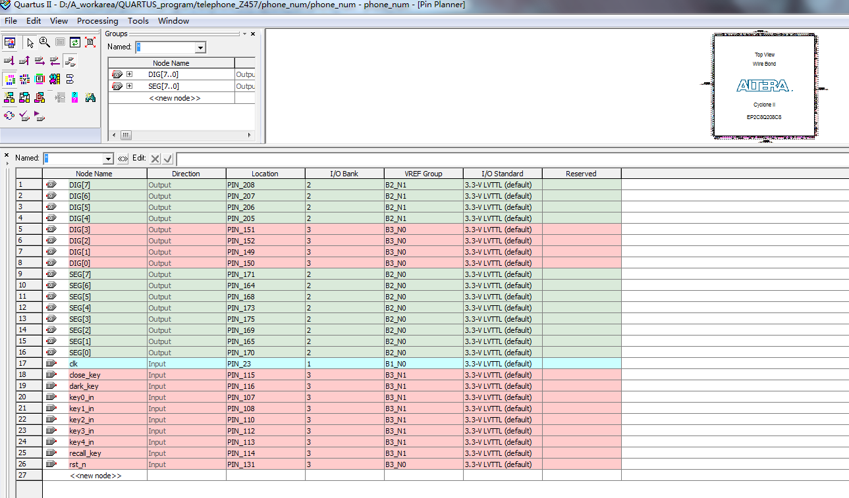The image size is (849, 498).
Task: Click the purple checkmark pin icon
Action: 24,116
